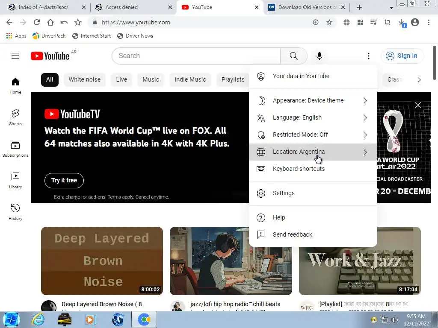
Task: Select the Playlists filter chip
Action: coord(233,79)
